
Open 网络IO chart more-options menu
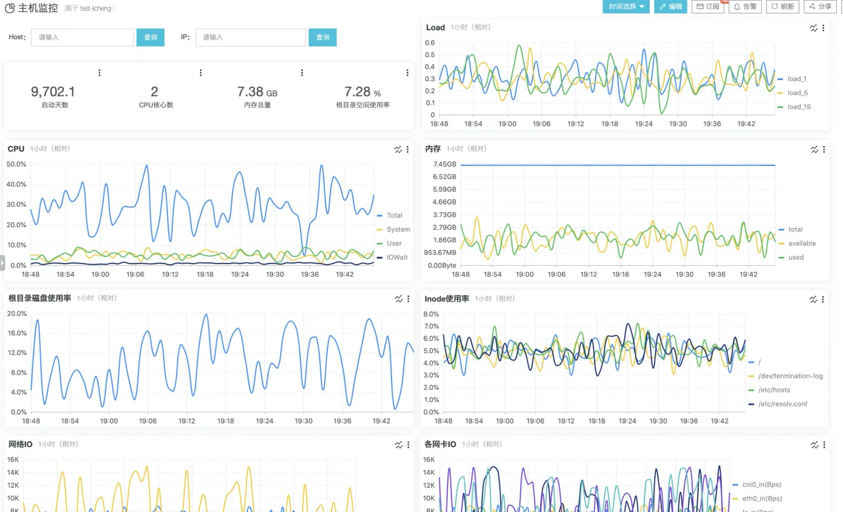pos(408,445)
